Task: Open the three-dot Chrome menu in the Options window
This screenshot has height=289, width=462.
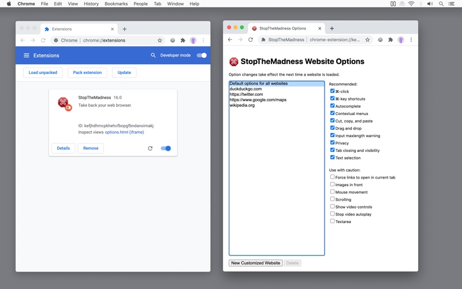Action: click(x=411, y=39)
